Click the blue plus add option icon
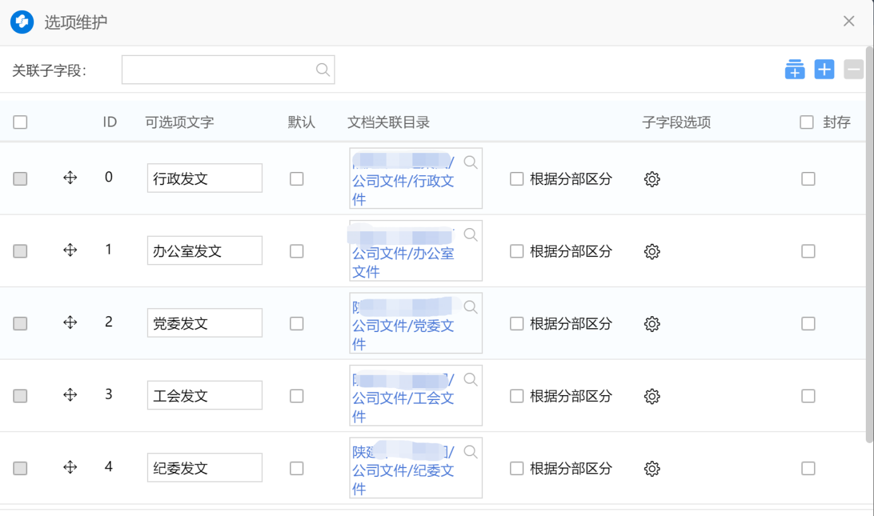 point(824,69)
